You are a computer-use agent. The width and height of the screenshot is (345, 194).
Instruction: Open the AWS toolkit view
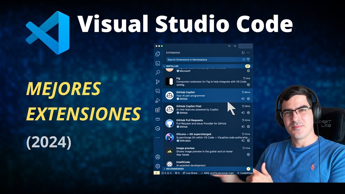(158, 119)
